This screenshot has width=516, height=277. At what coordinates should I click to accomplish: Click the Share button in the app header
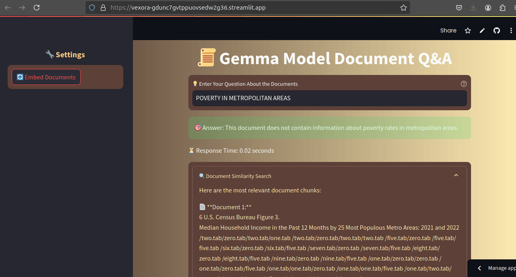448,30
